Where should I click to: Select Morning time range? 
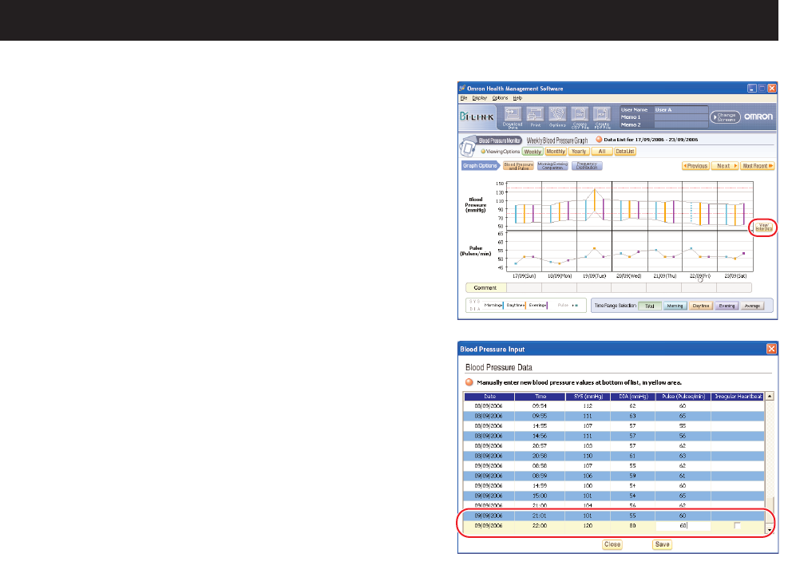click(675, 306)
